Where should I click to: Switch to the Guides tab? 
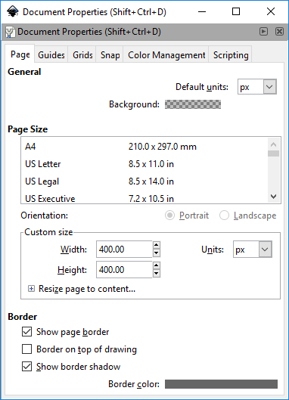coord(51,55)
